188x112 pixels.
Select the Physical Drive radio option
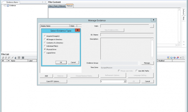(45, 49)
